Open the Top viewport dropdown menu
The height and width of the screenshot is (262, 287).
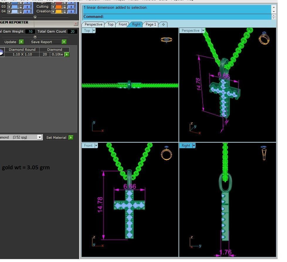(94, 31)
